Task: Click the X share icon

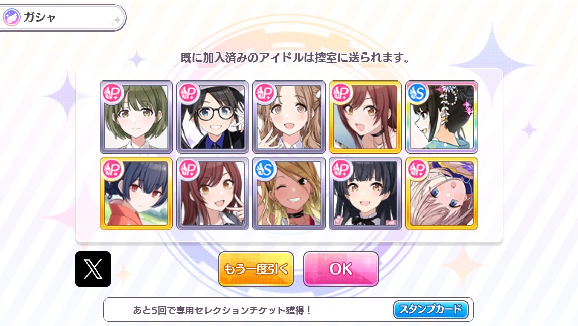Action: click(x=93, y=269)
